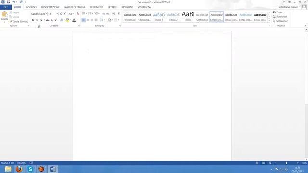Open file explorer folder on taskbar
Viewport: 308px width, 173px height.
pos(8,169)
